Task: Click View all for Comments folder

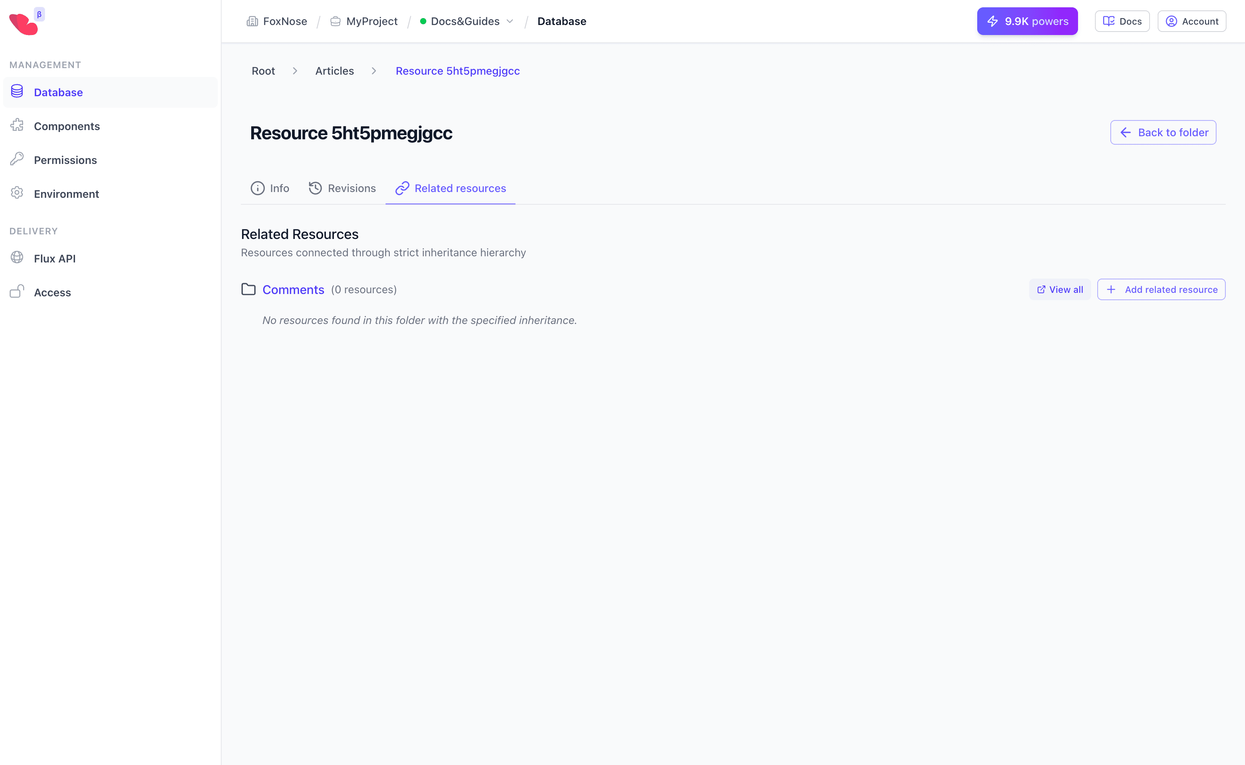Action: [1059, 289]
